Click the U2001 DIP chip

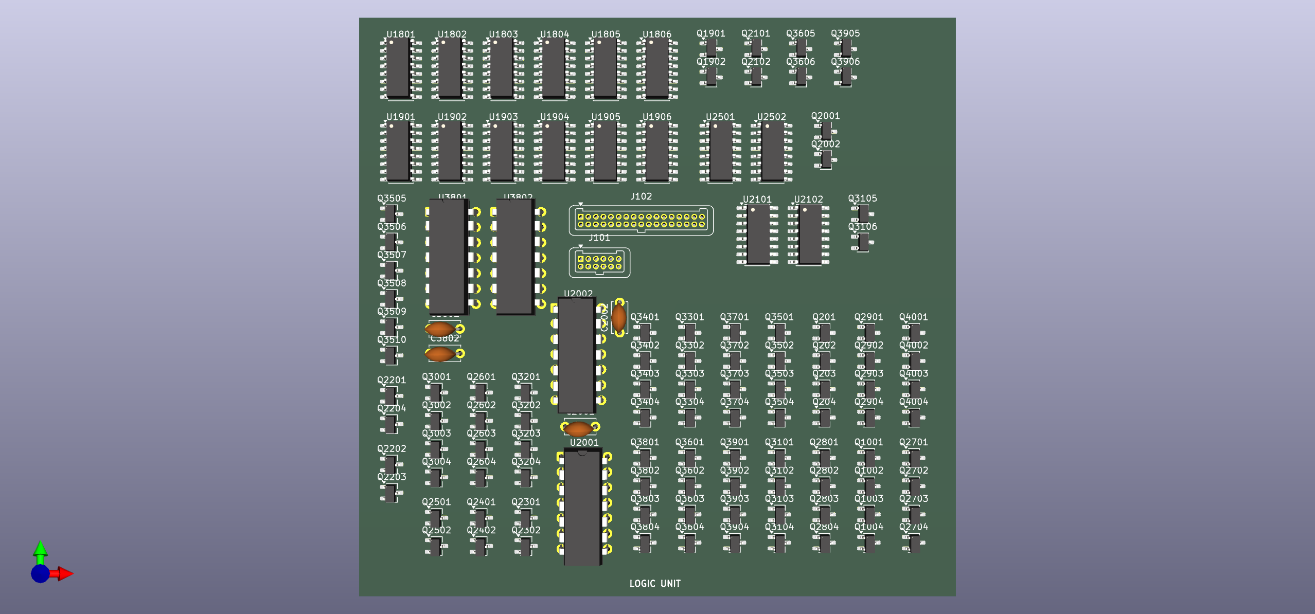tap(583, 507)
